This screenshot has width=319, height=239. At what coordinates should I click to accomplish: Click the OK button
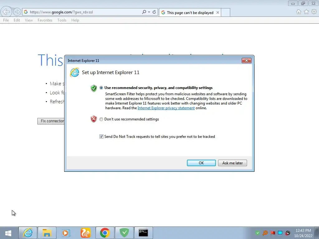tap(201, 163)
